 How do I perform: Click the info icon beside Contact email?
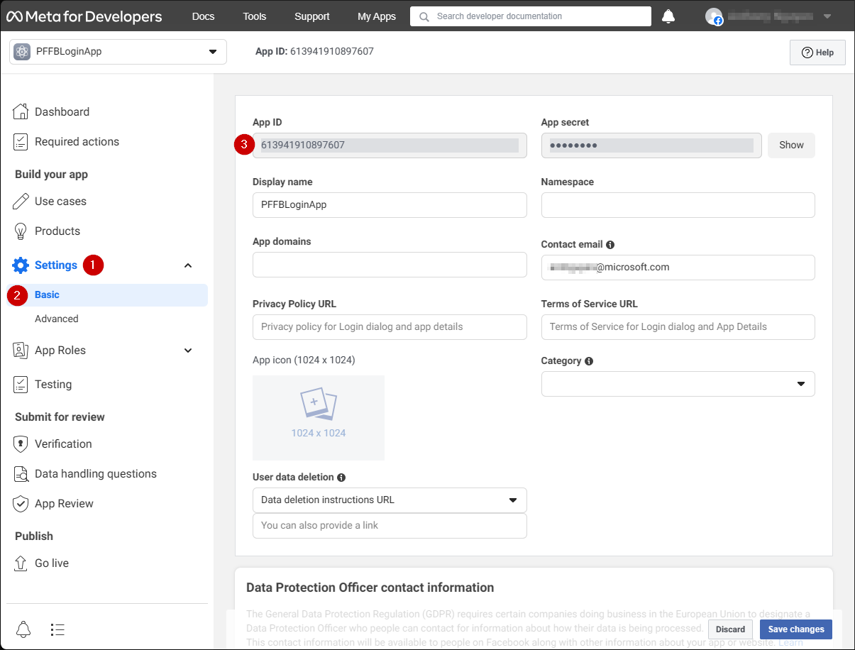[x=610, y=244]
